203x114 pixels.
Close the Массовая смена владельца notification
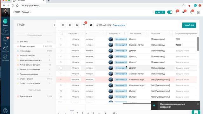pyautogui.click(x=198, y=104)
